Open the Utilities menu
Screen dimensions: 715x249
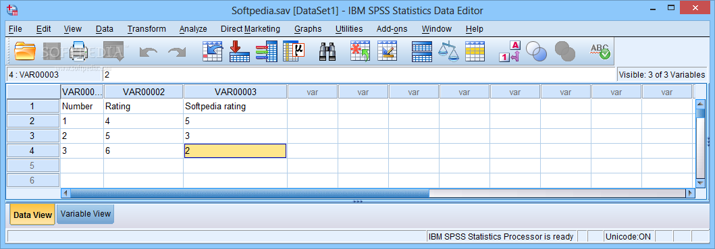click(x=349, y=29)
